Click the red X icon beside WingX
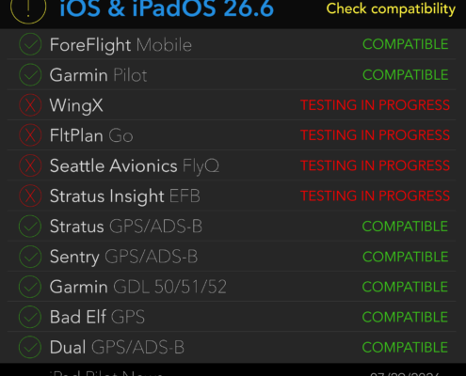This screenshot has width=466, height=376. [30, 105]
